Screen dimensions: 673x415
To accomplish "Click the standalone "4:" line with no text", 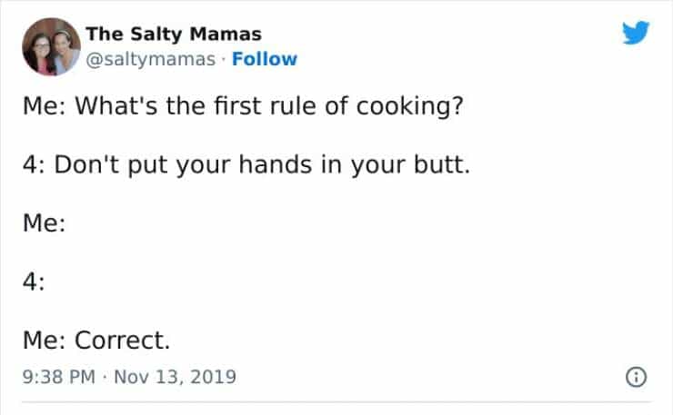I will pos(35,281).
